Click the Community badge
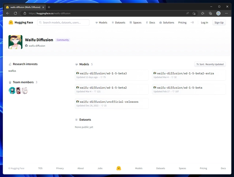 pos(63,40)
